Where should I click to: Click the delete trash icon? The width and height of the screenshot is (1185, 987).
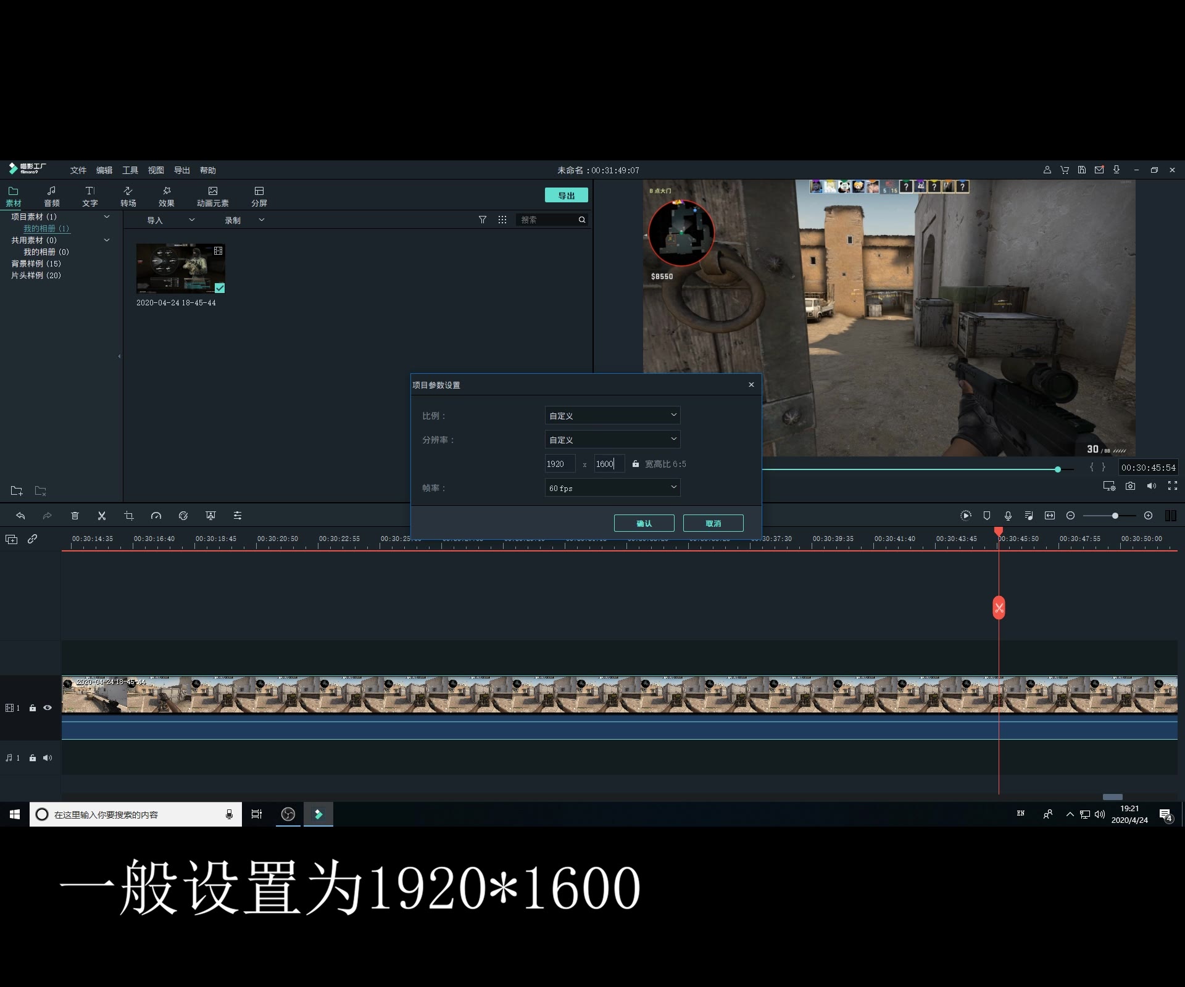coord(75,516)
